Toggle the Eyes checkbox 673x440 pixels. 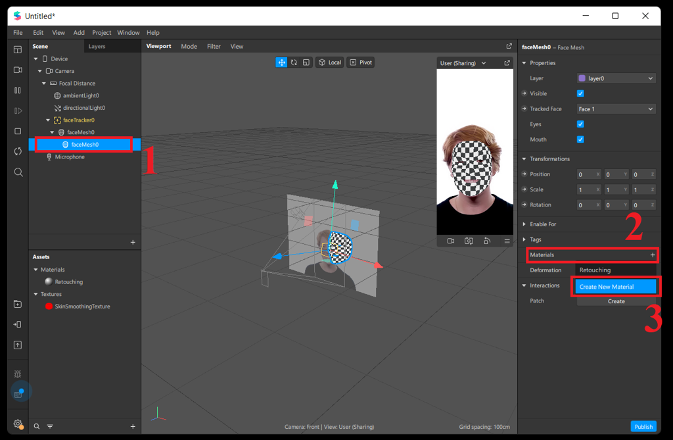tap(580, 124)
